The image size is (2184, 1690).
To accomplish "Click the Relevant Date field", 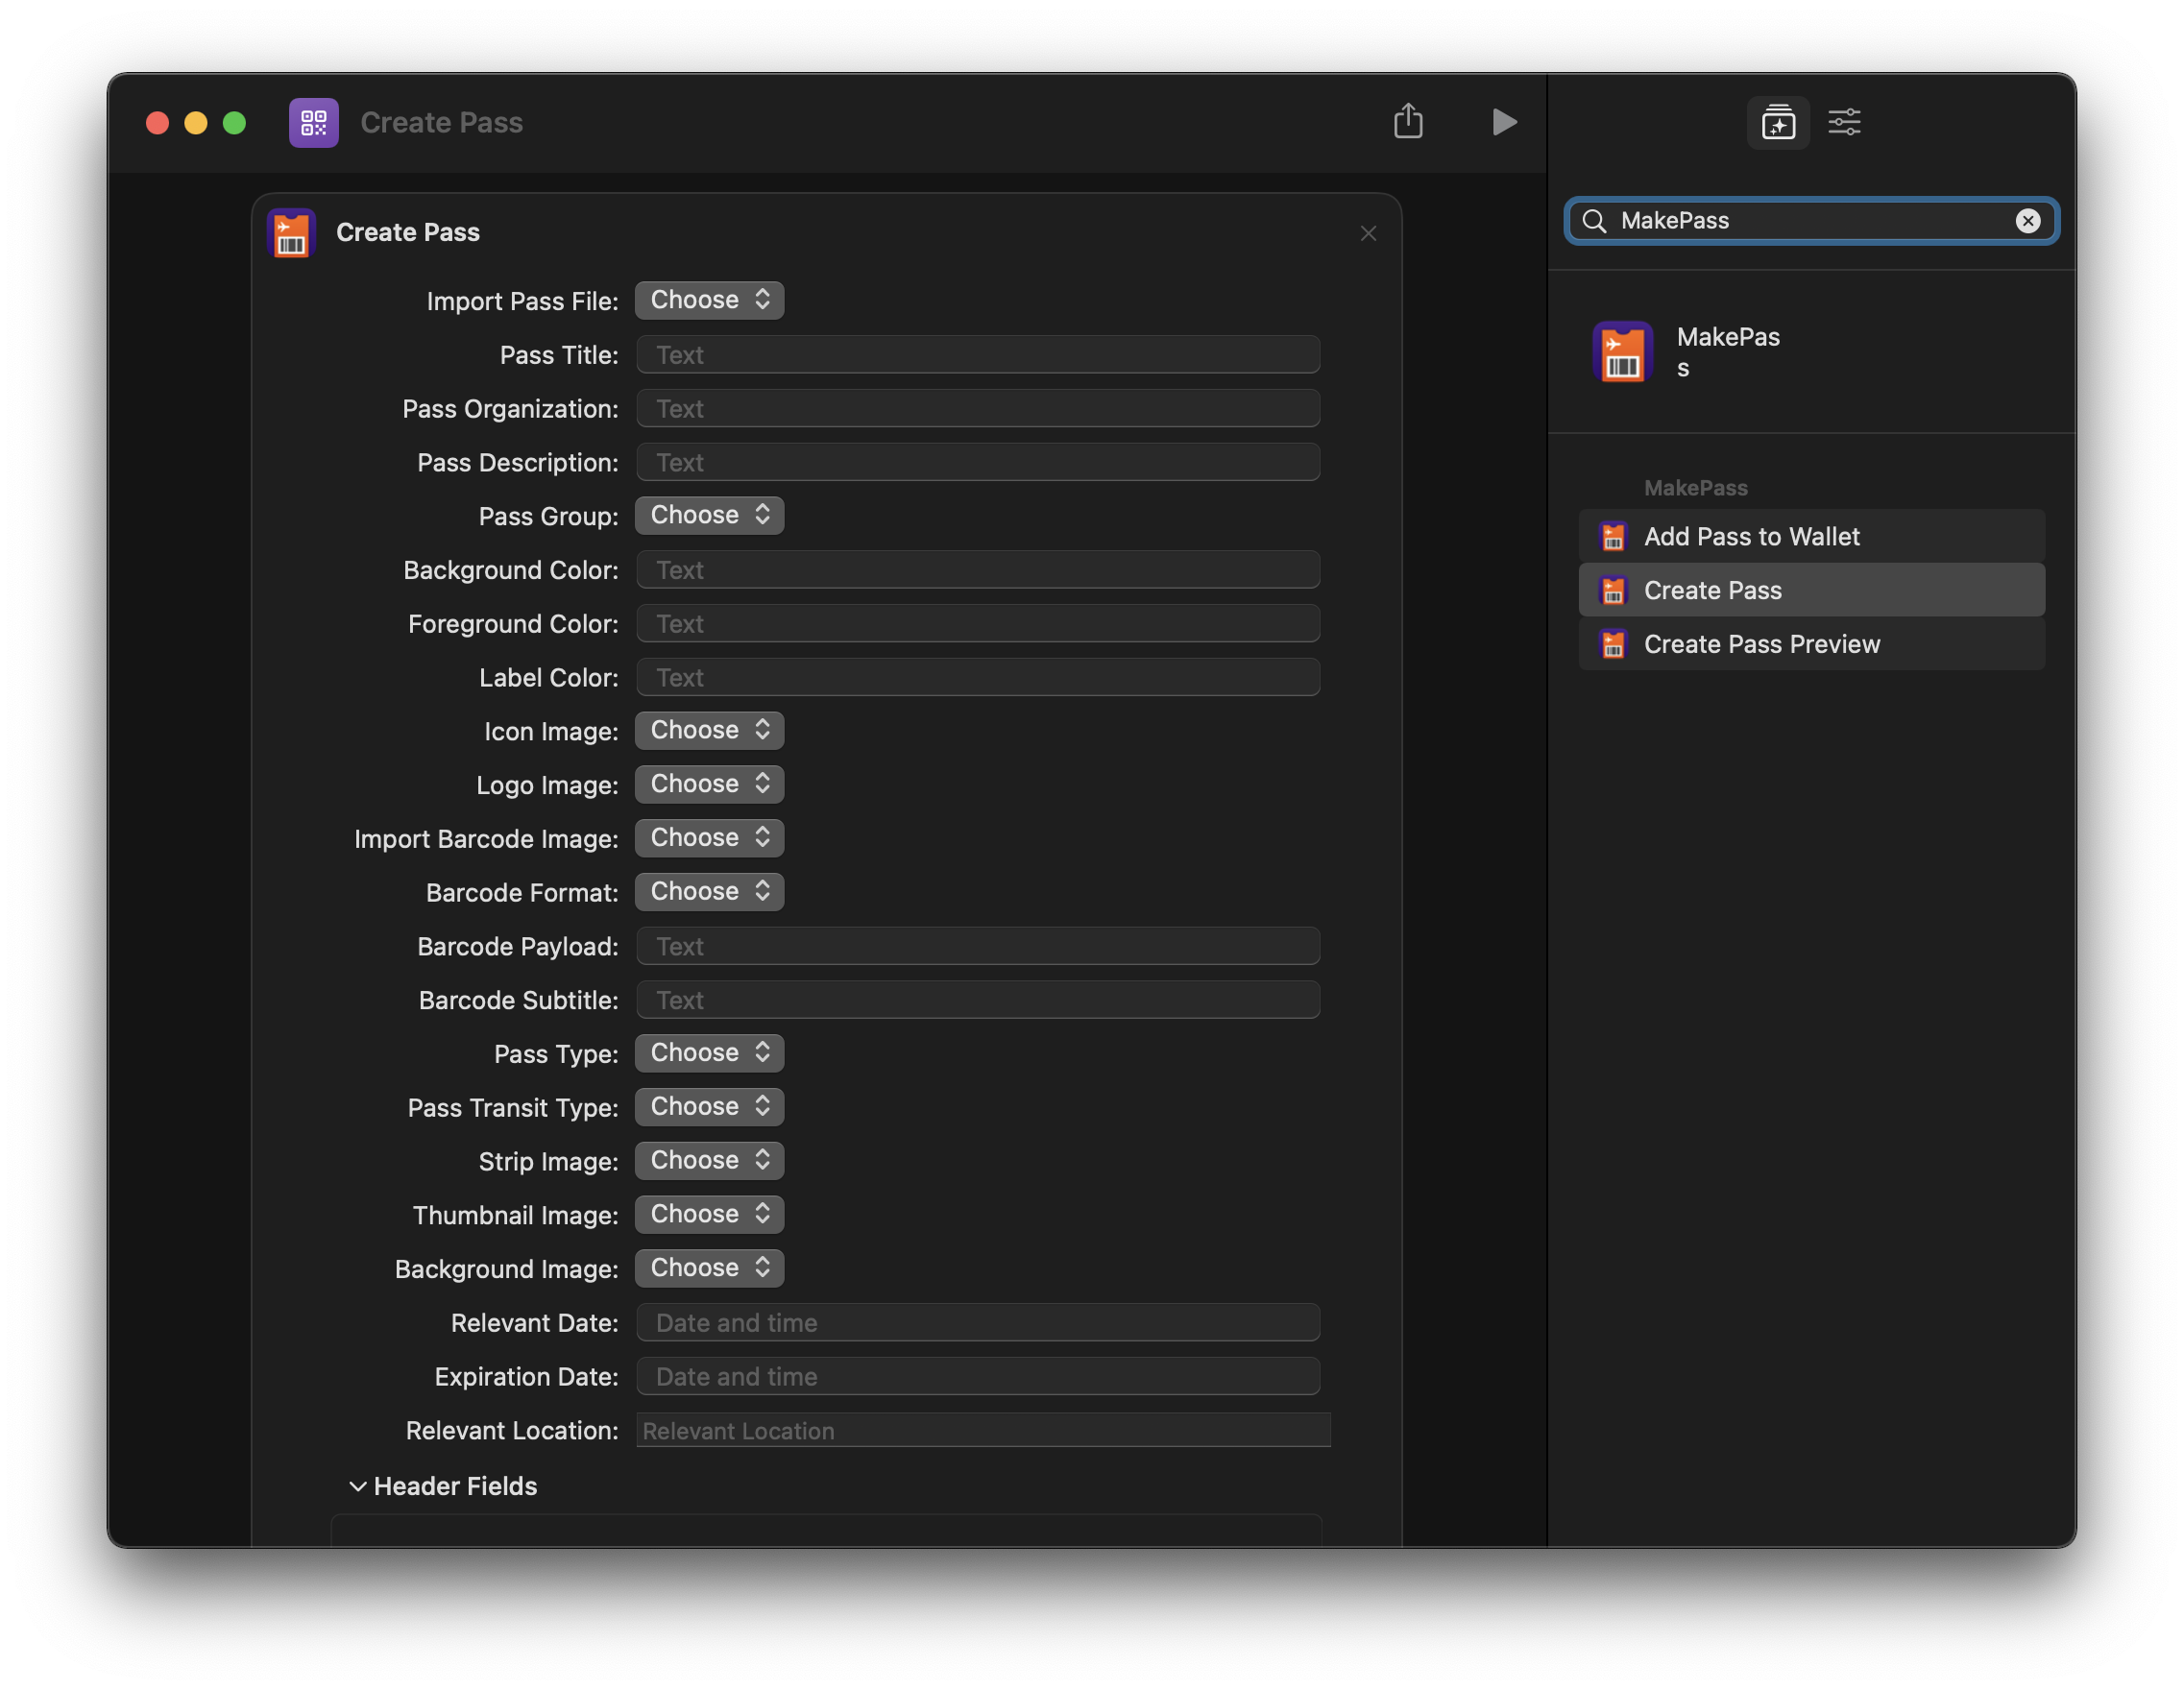I will (x=978, y=1322).
